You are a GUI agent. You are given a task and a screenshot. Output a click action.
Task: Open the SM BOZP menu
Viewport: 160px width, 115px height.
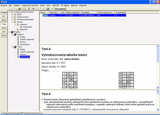56,6
